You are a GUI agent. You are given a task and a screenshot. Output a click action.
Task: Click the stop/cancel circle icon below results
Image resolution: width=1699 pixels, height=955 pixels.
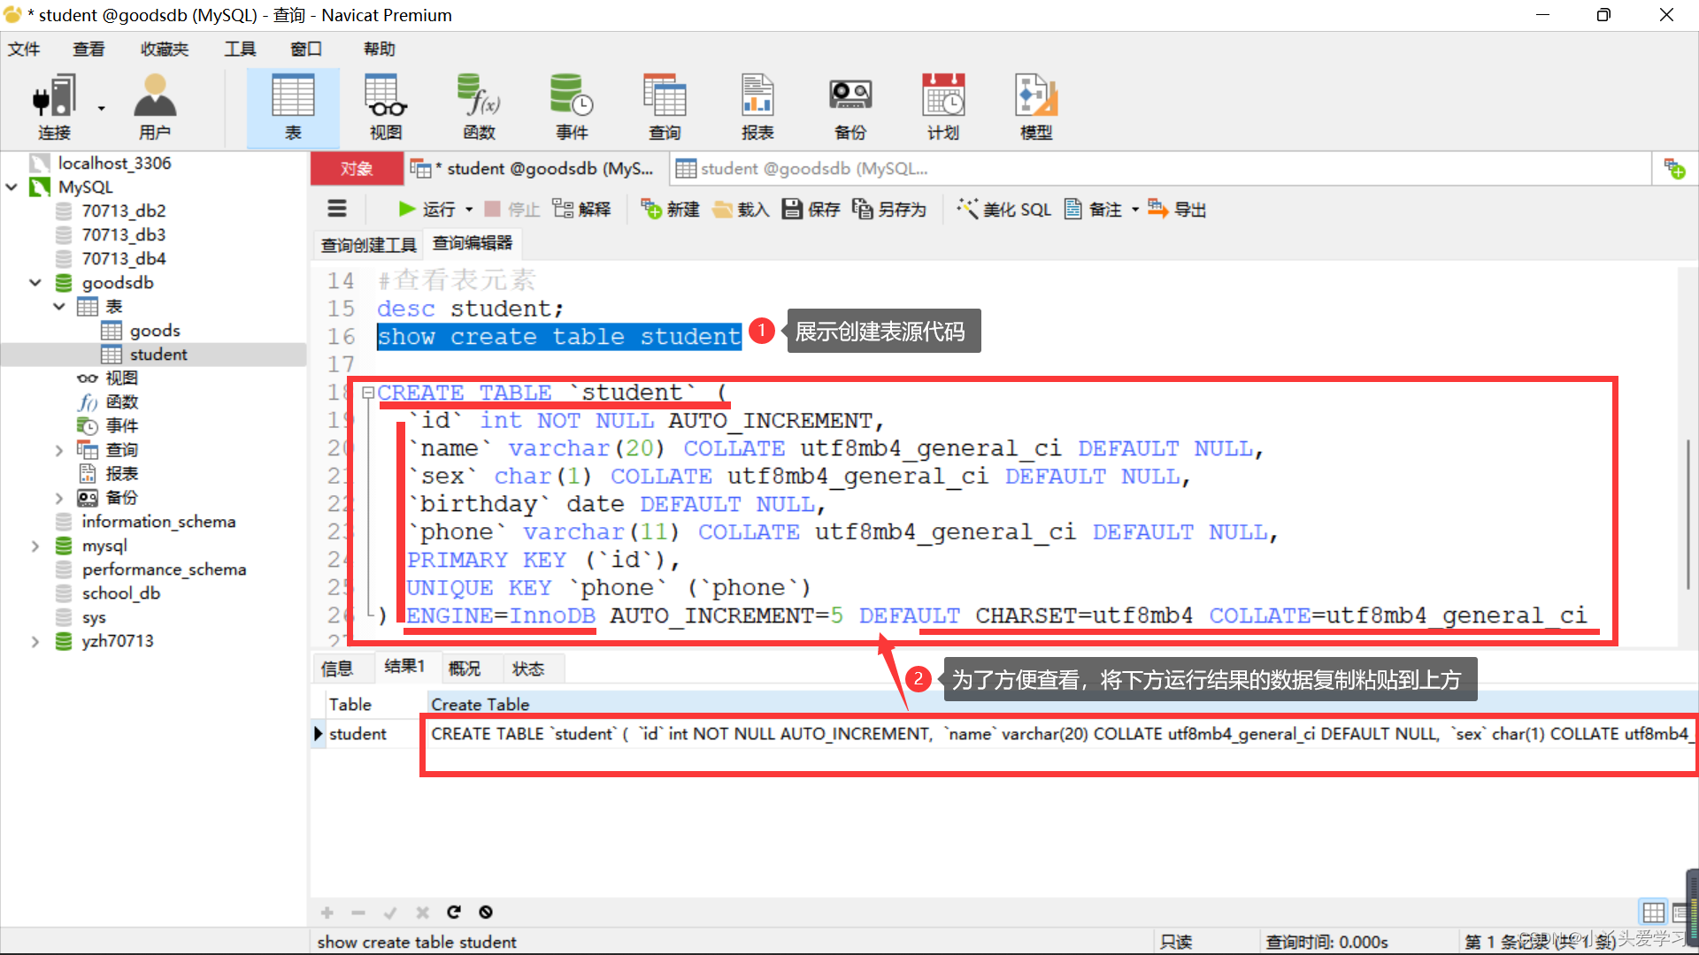point(486,912)
